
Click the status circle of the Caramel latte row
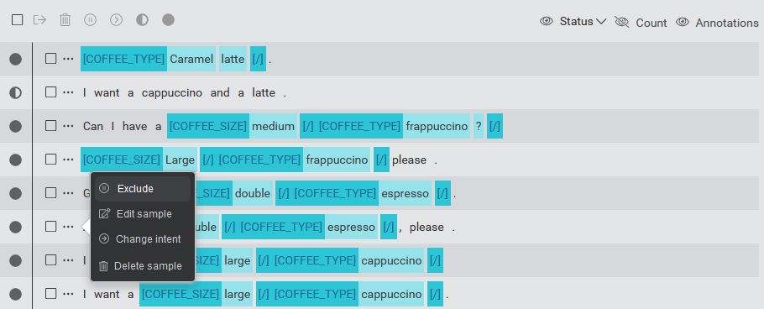pos(16,59)
